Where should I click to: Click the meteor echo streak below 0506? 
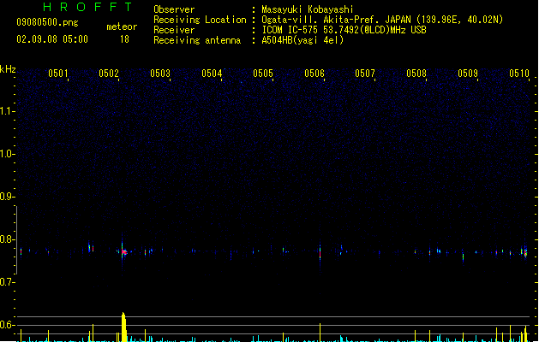pyautogui.click(x=320, y=252)
